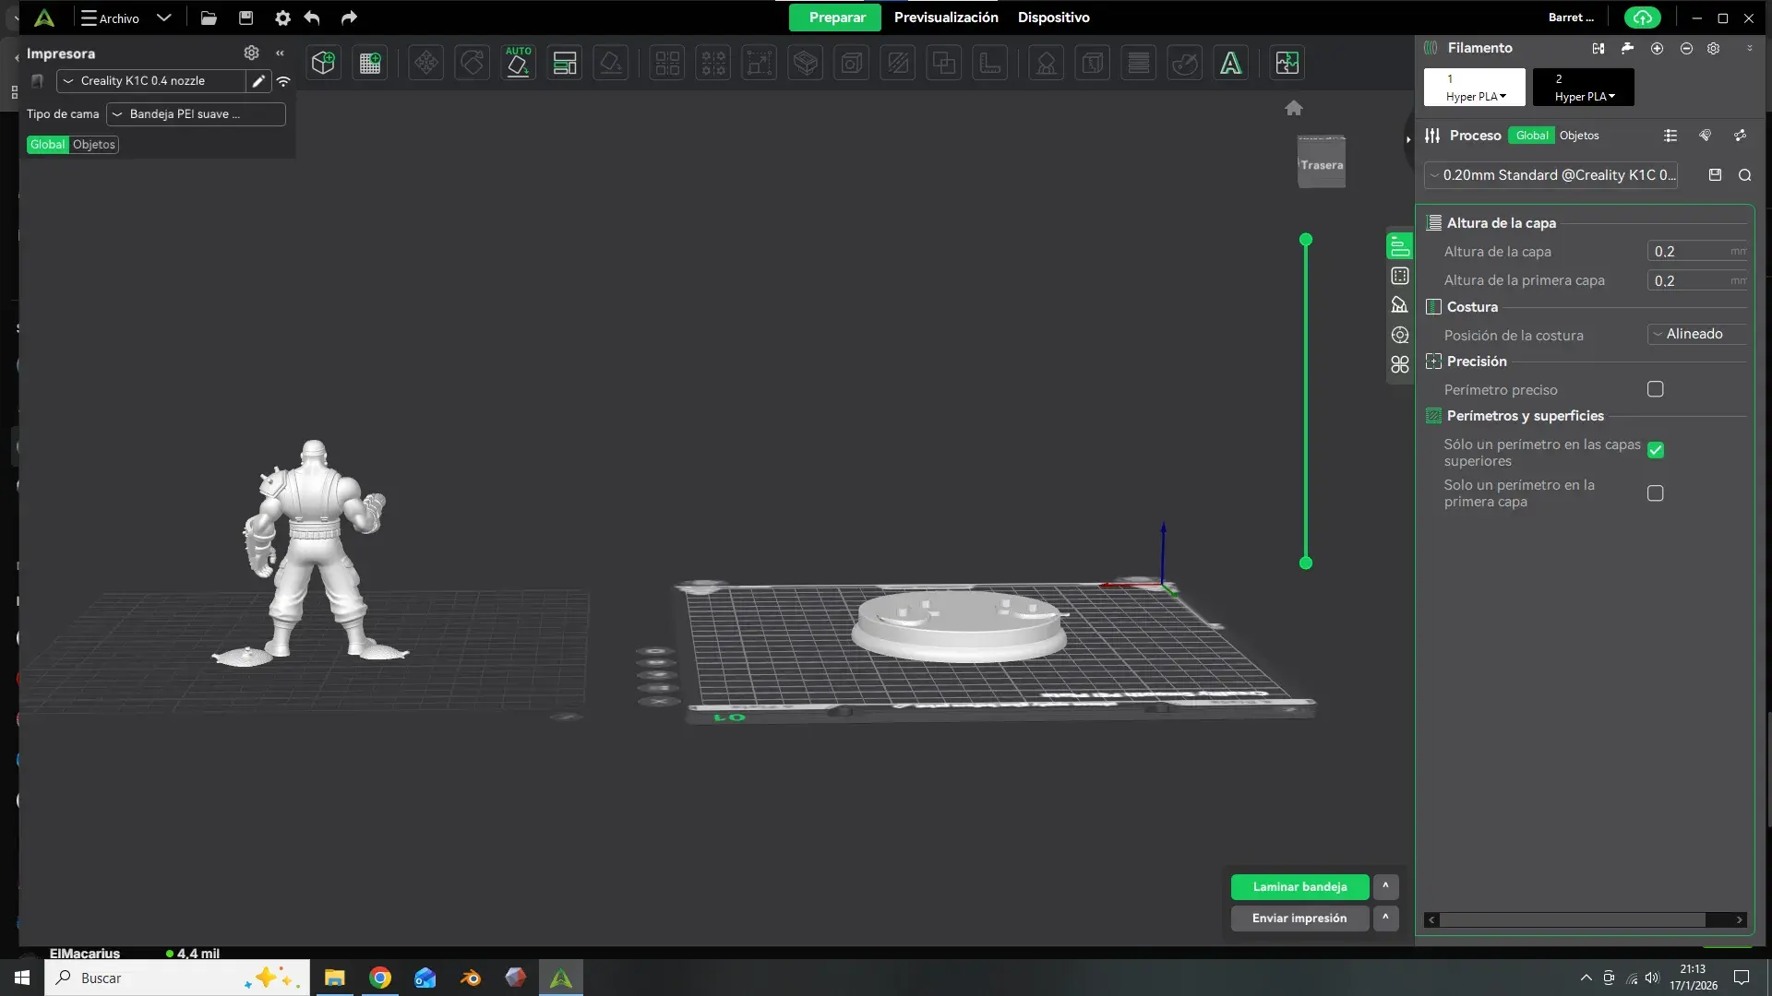The height and width of the screenshot is (996, 1772).
Task: Select the text emboss tool
Action: pos(1230,63)
